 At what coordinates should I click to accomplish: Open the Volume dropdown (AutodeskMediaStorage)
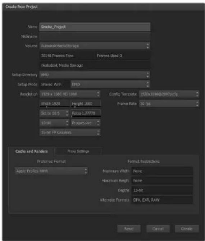[x=95, y=46]
